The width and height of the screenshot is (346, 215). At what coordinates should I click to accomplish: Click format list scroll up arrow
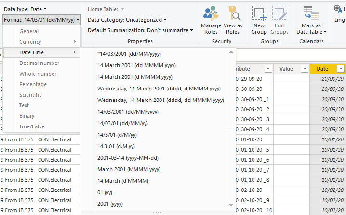tap(231, 52)
